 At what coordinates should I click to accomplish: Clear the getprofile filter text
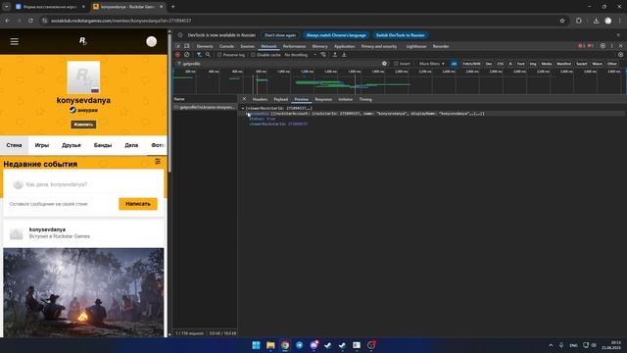point(384,63)
